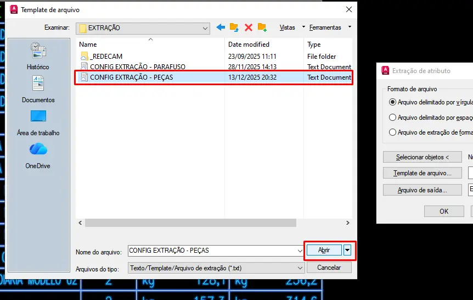Go up one folder level icon
Viewport: 473px width, 300px height.
tap(234, 27)
